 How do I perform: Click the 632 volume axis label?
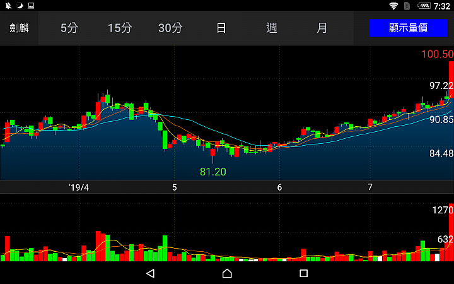click(445, 239)
